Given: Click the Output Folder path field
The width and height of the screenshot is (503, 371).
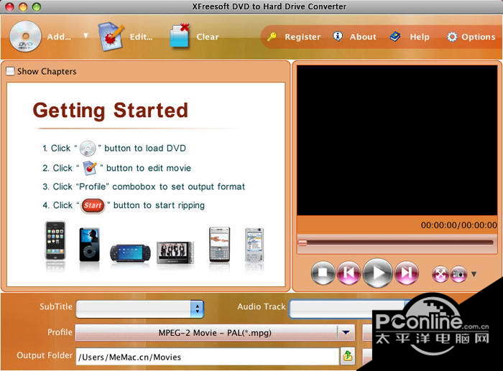Looking at the screenshot, I should pos(208,357).
